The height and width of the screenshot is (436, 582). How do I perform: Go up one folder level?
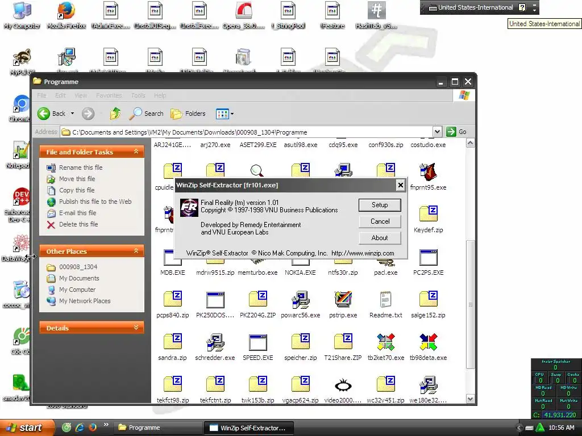click(115, 114)
